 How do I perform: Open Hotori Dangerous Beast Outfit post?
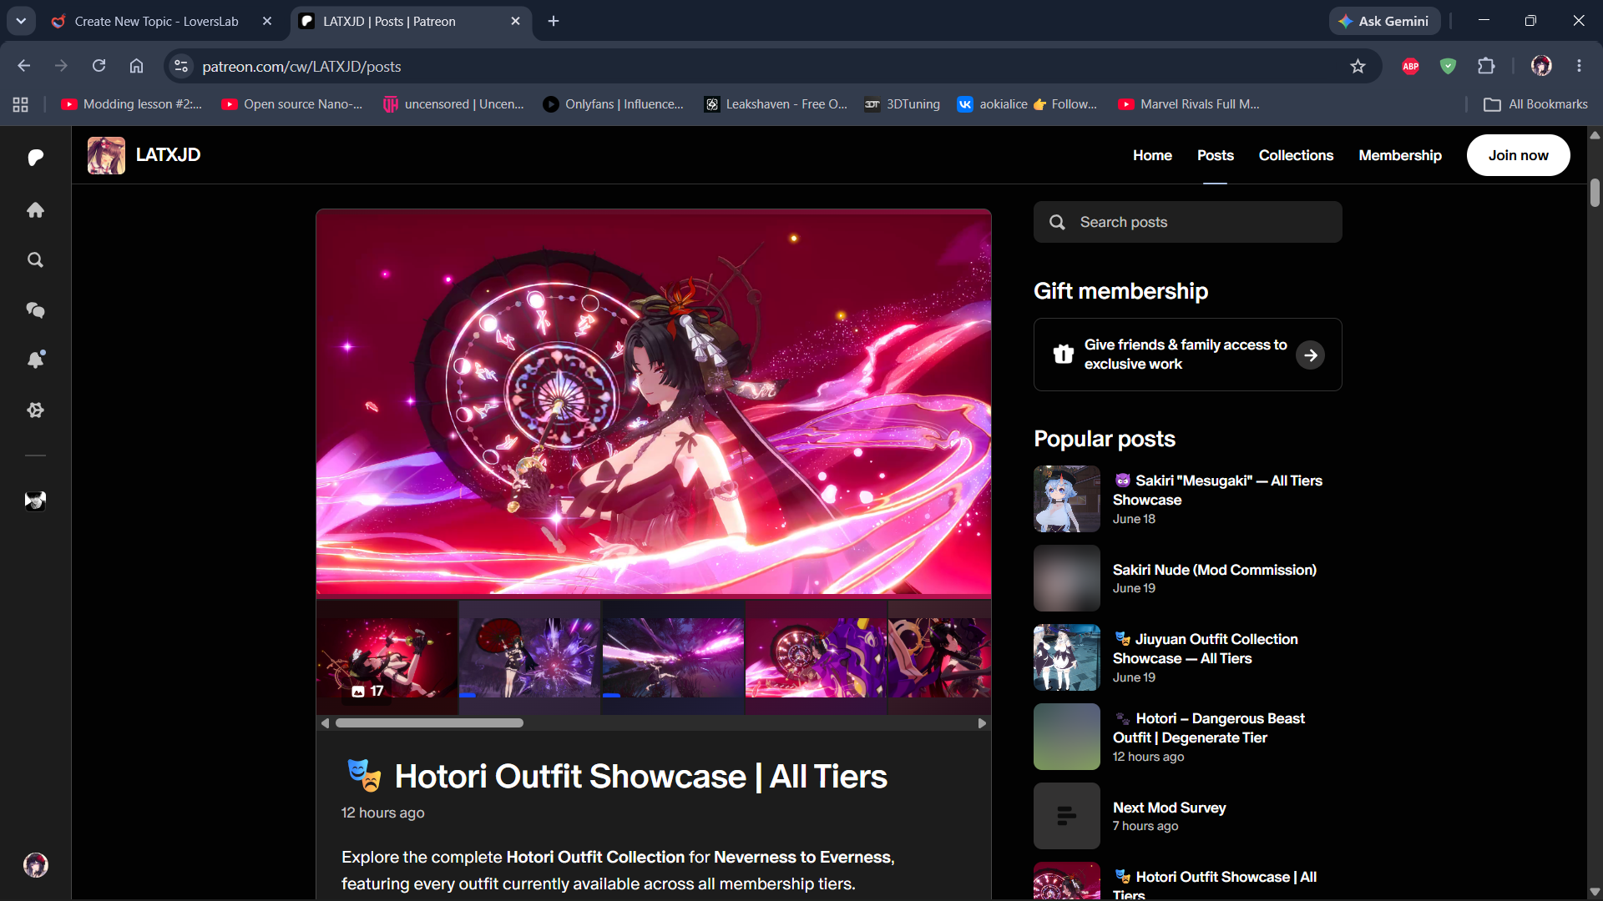1208,727
